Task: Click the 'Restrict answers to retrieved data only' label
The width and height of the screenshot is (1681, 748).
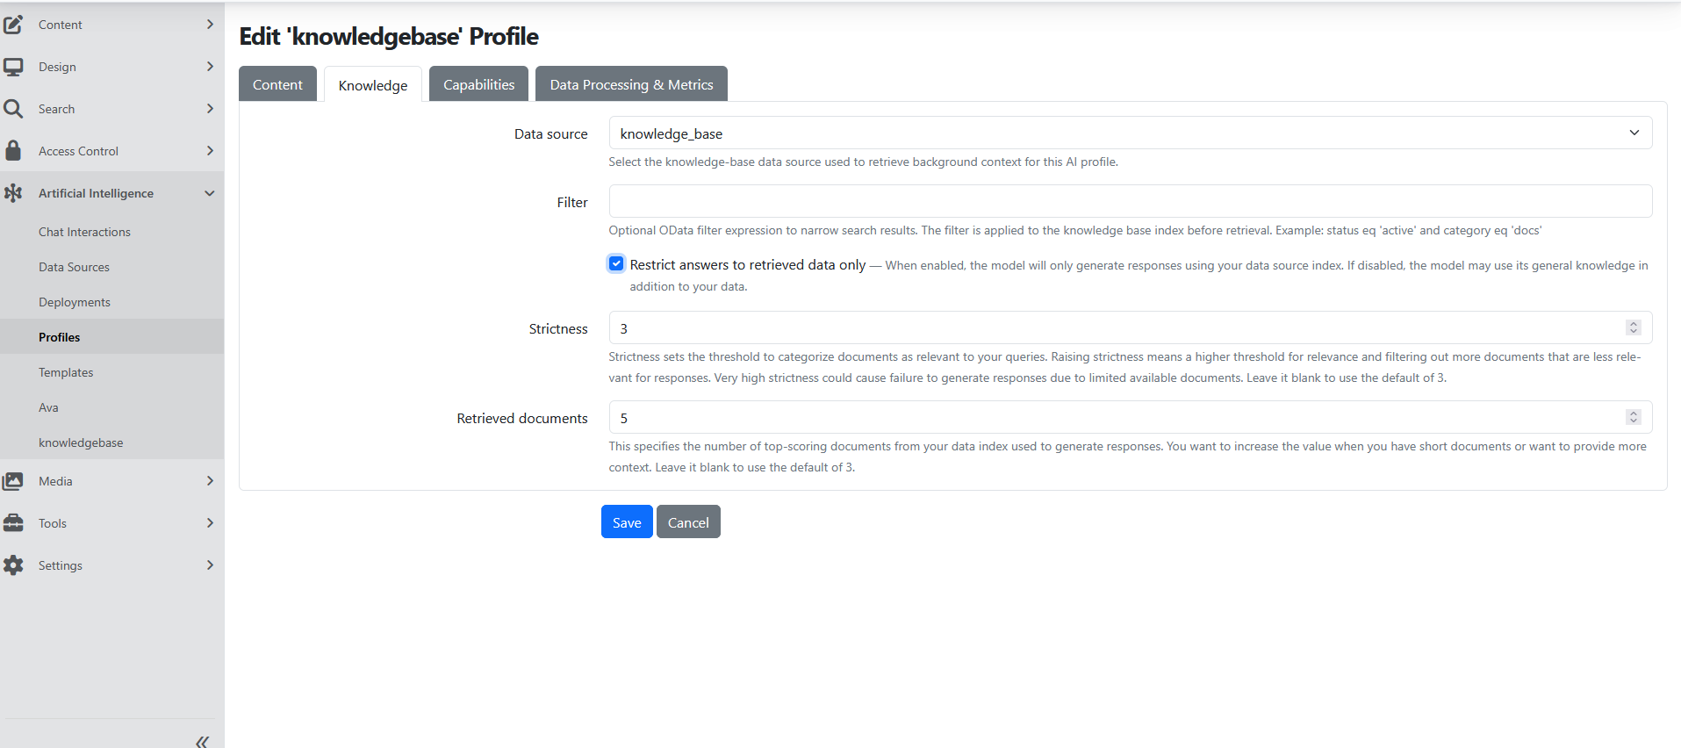Action: (x=748, y=264)
